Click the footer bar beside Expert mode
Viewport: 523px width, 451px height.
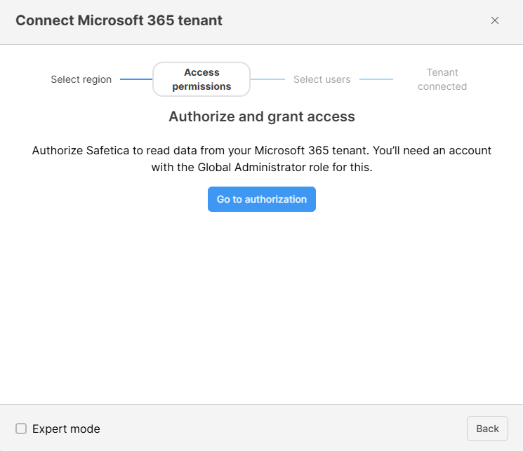[281, 429]
